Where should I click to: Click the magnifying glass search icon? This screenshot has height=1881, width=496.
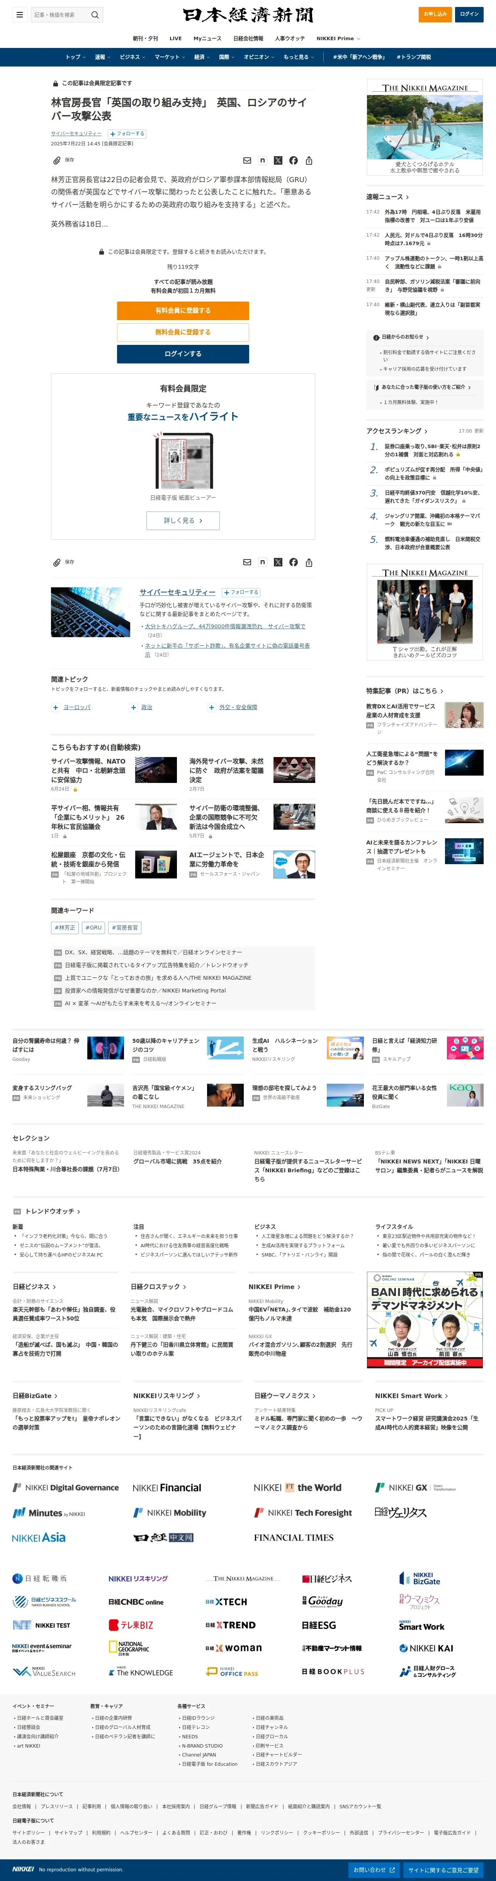tap(95, 15)
